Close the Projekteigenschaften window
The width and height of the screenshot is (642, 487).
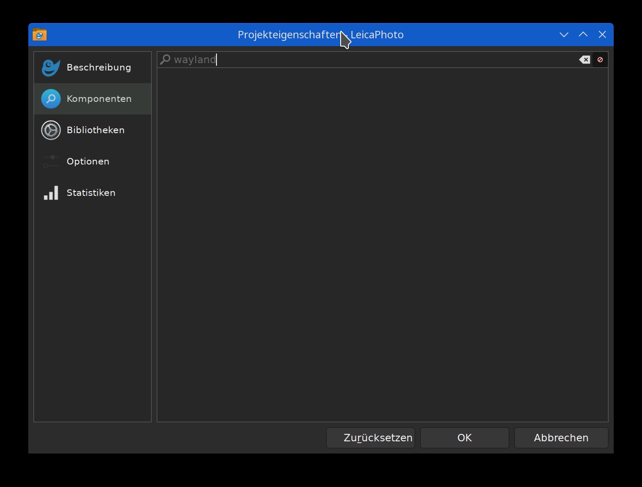[x=602, y=35]
